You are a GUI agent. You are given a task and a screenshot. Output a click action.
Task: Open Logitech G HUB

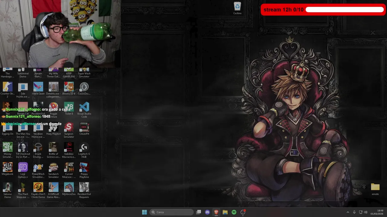[84, 150]
